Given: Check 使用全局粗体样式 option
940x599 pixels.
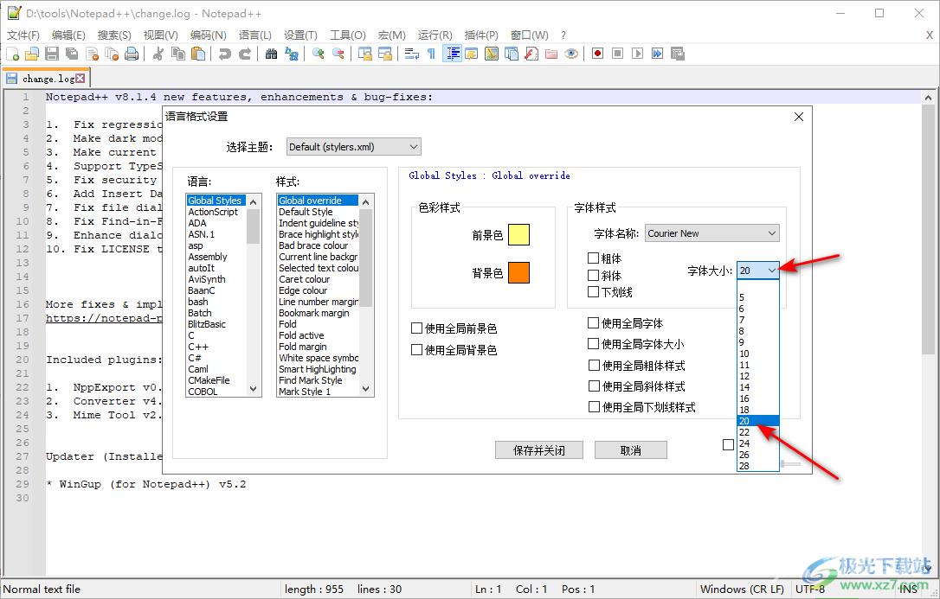Looking at the screenshot, I should coord(594,365).
